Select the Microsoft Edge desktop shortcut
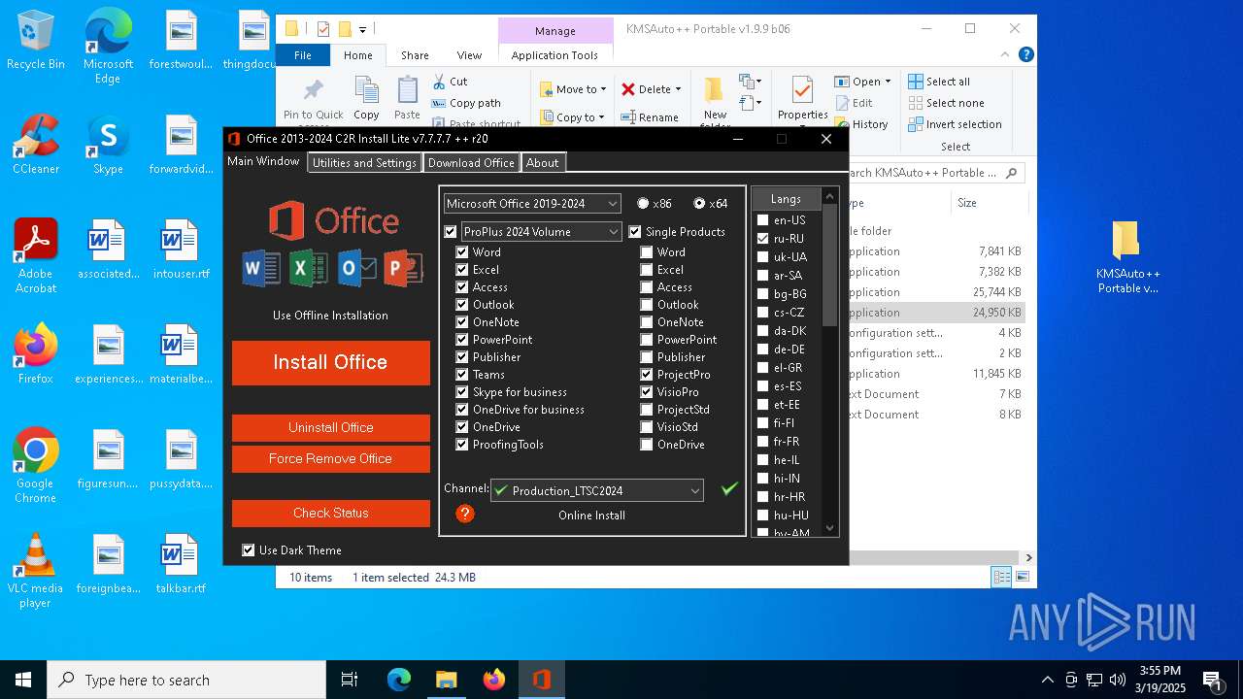Viewport: 1243px width, 699px height. [108, 47]
